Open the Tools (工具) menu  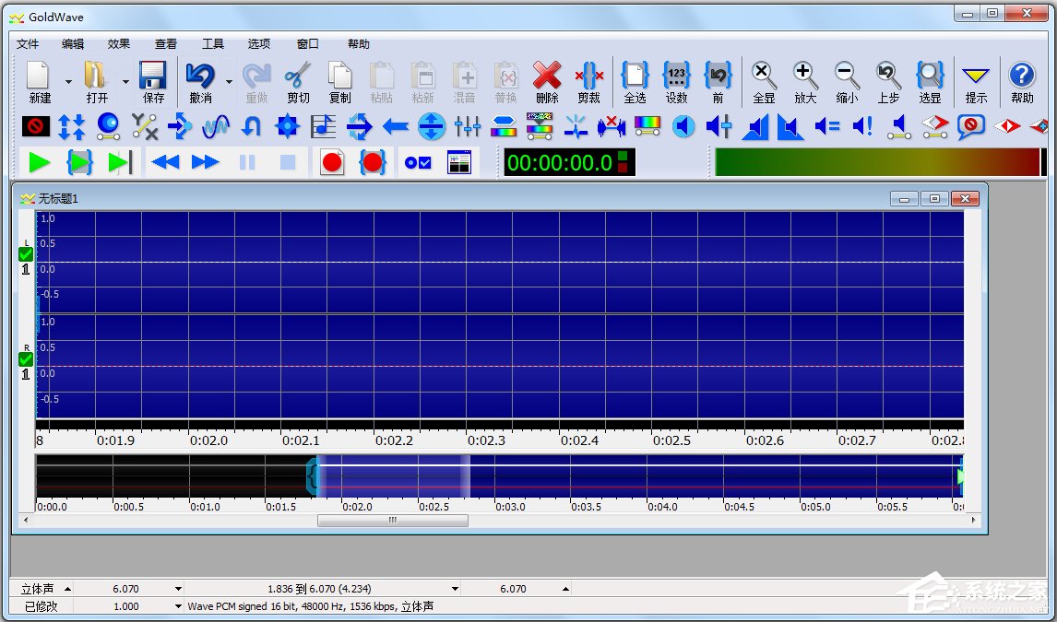tap(213, 43)
